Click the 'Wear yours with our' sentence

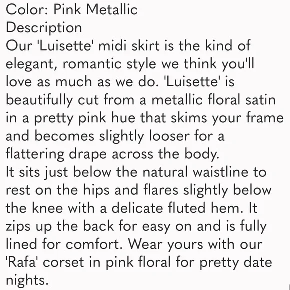coord(195,244)
